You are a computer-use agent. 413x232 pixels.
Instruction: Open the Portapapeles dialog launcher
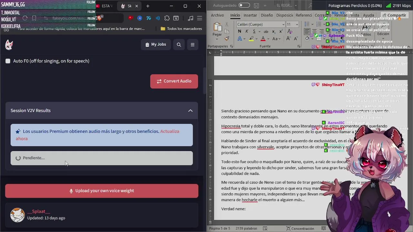tap(232, 46)
